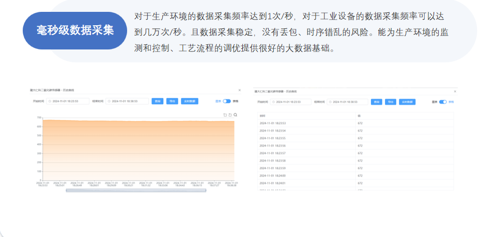Screen dimensions: 495x237
Task: Click the magnifier icon above the orange chart
Action: point(235,115)
